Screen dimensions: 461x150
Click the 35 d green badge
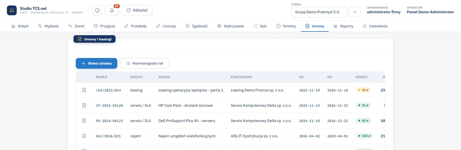point(363,105)
